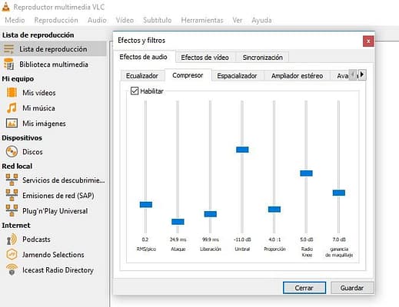
Task: Click the Red local section header
Action: [17, 166]
